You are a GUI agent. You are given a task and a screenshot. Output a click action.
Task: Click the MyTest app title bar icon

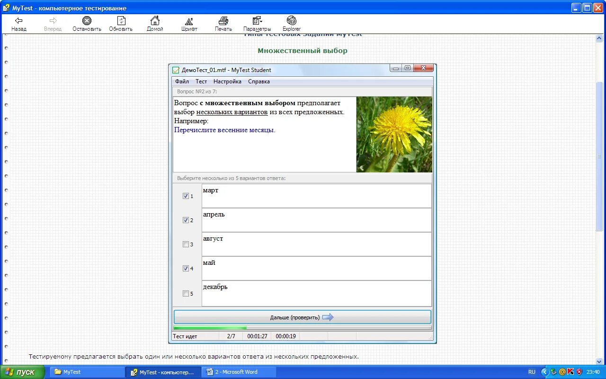[6, 8]
